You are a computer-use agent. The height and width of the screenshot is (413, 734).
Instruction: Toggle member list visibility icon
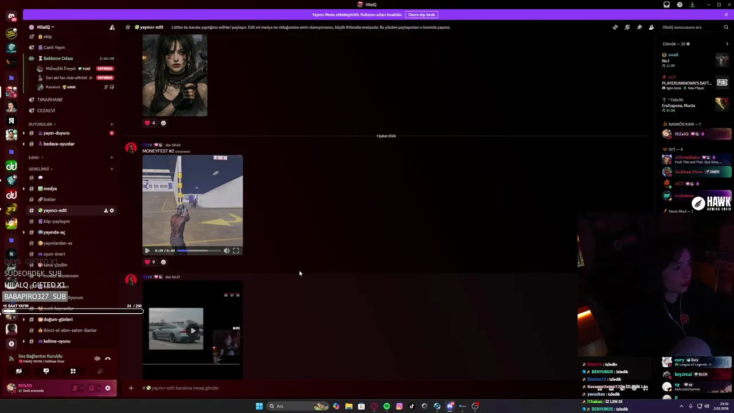[x=651, y=27]
